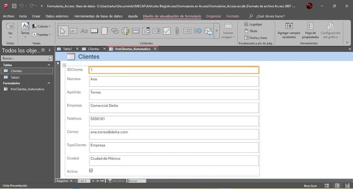Screen dimensions: 353x189
Task: Click the navigation pane Buscar field
Action: point(27,58)
